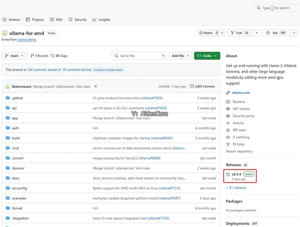Image resolution: width=300 pixels, height=227 pixels.
Task: Click the examples folder icon
Action: (x=8, y=198)
